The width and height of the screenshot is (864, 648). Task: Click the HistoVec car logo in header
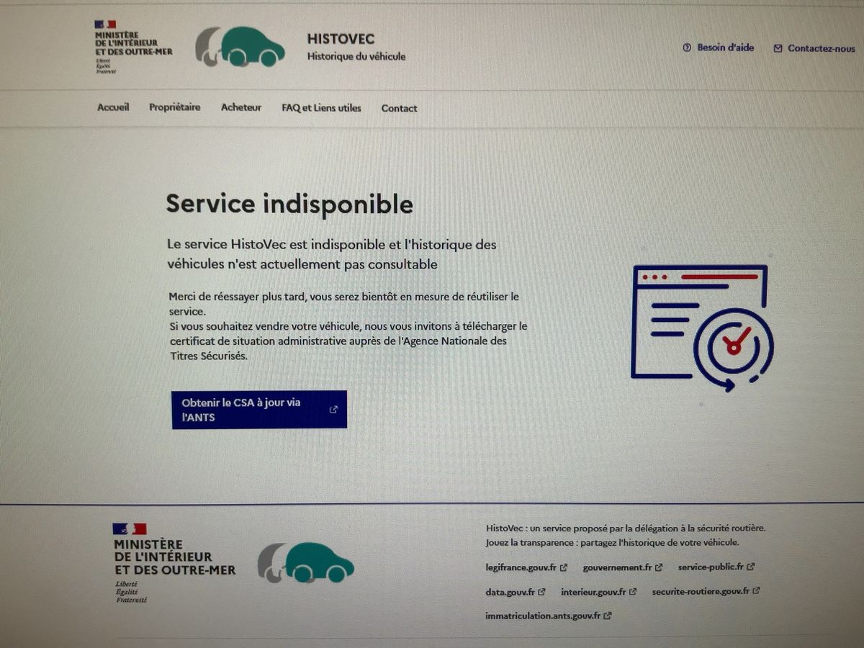240,47
